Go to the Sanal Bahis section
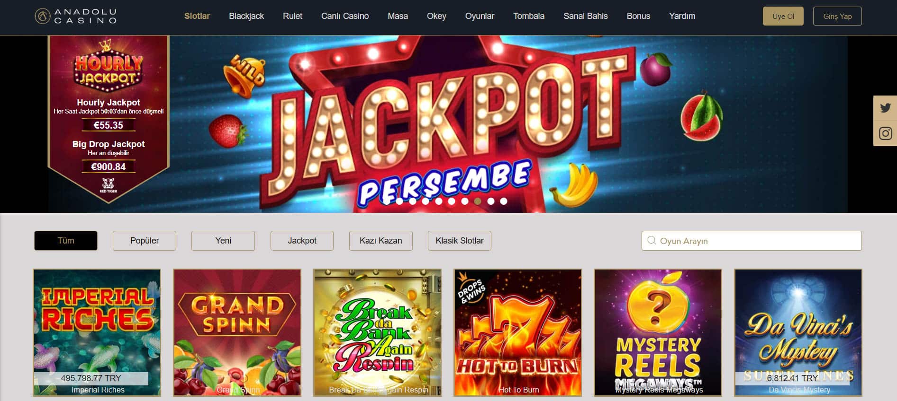This screenshot has height=401, width=897. [585, 16]
